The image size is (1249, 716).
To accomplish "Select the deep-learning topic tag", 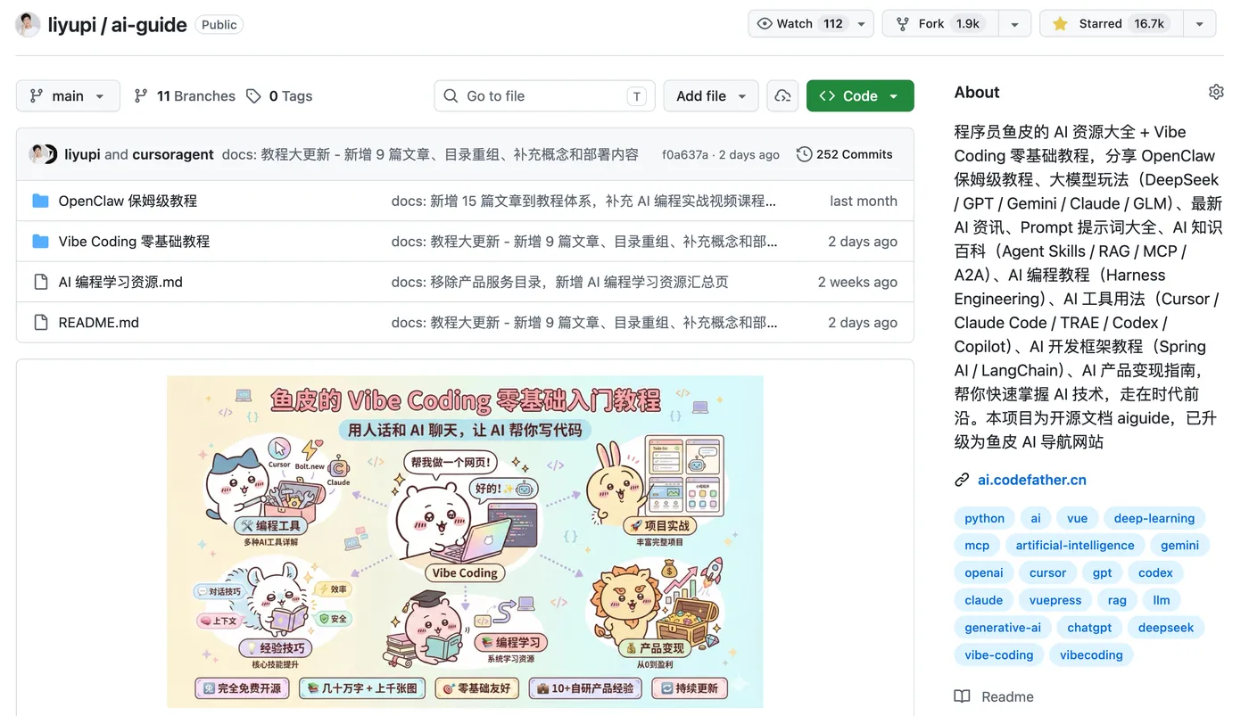I will (x=1154, y=518).
